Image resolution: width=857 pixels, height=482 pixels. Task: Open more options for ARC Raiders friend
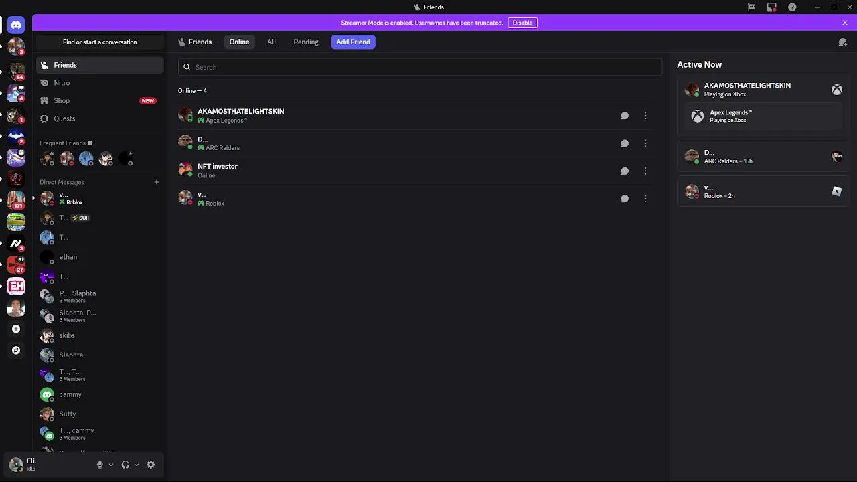645,143
